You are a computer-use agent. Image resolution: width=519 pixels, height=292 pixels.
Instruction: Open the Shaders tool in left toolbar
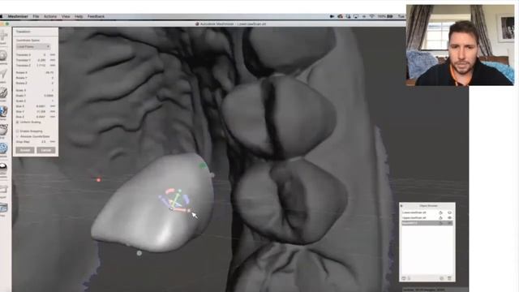pyautogui.click(x=3, y=169)
